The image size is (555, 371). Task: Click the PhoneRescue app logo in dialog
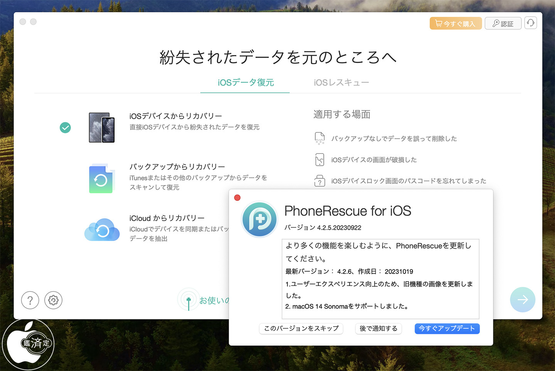point(259,219)
